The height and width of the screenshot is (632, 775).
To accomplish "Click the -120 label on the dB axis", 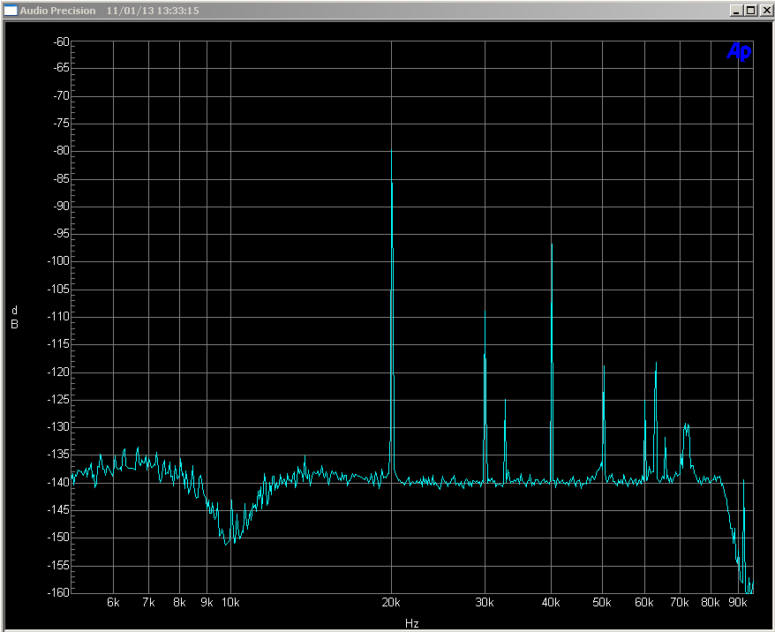I will pos(59,372).
